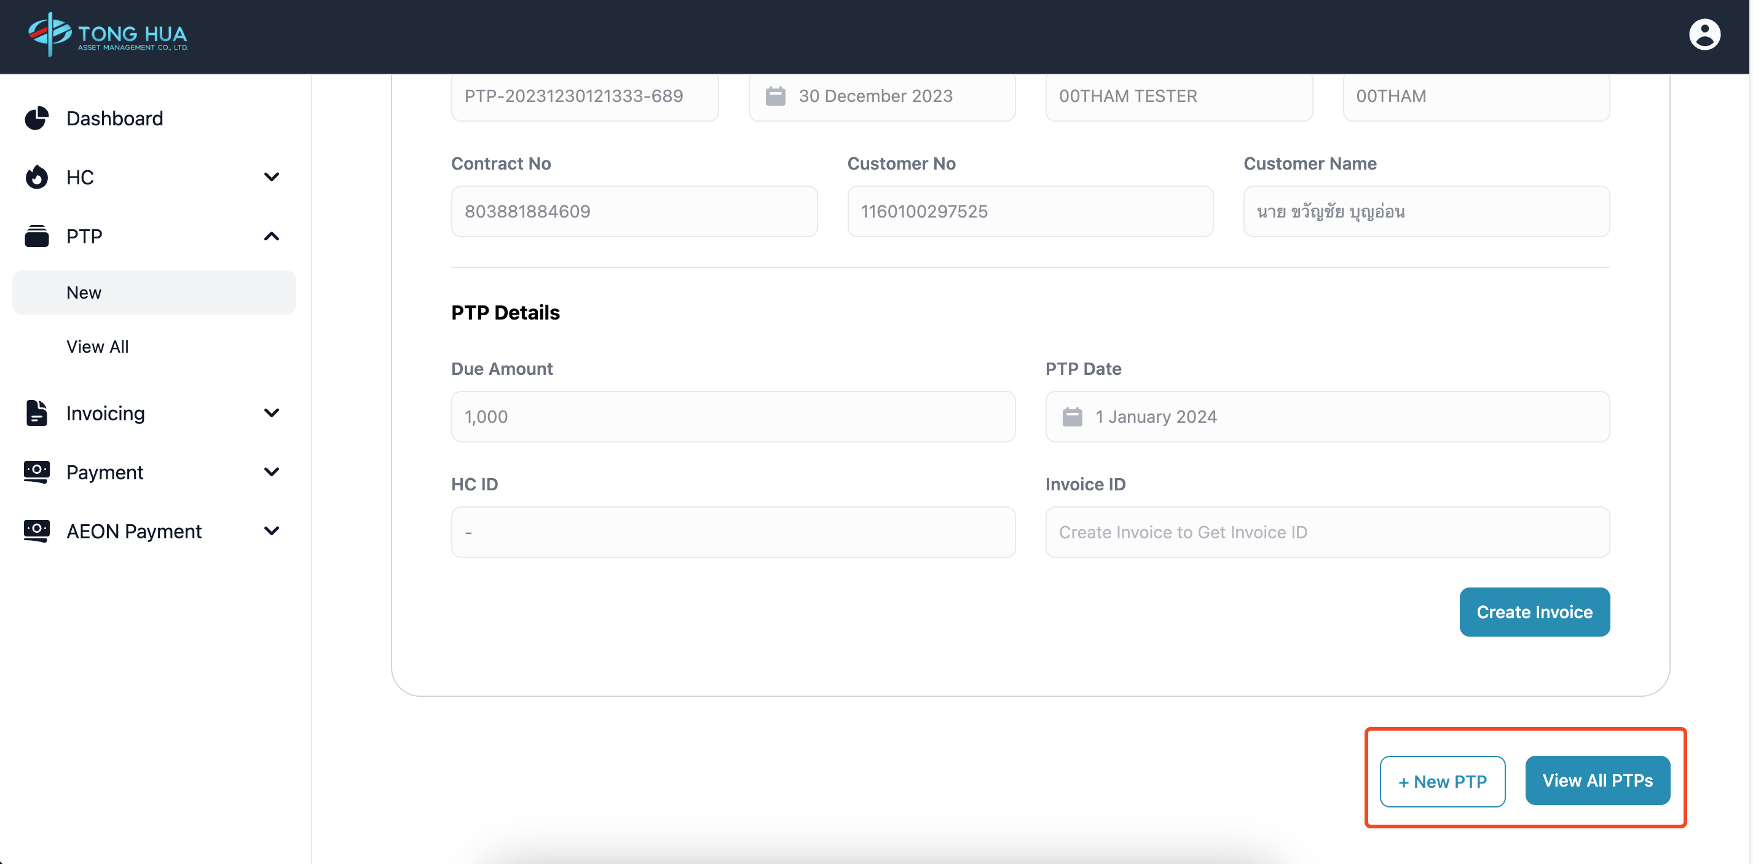1753x864 pixels.
Task: Expand the HC menu chevron
Action: click(x=272, y=177)
